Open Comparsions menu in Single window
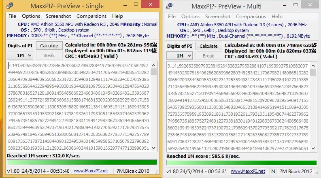Screen dimensions: 321x178 pyautogui.click(x=91, y=16)
